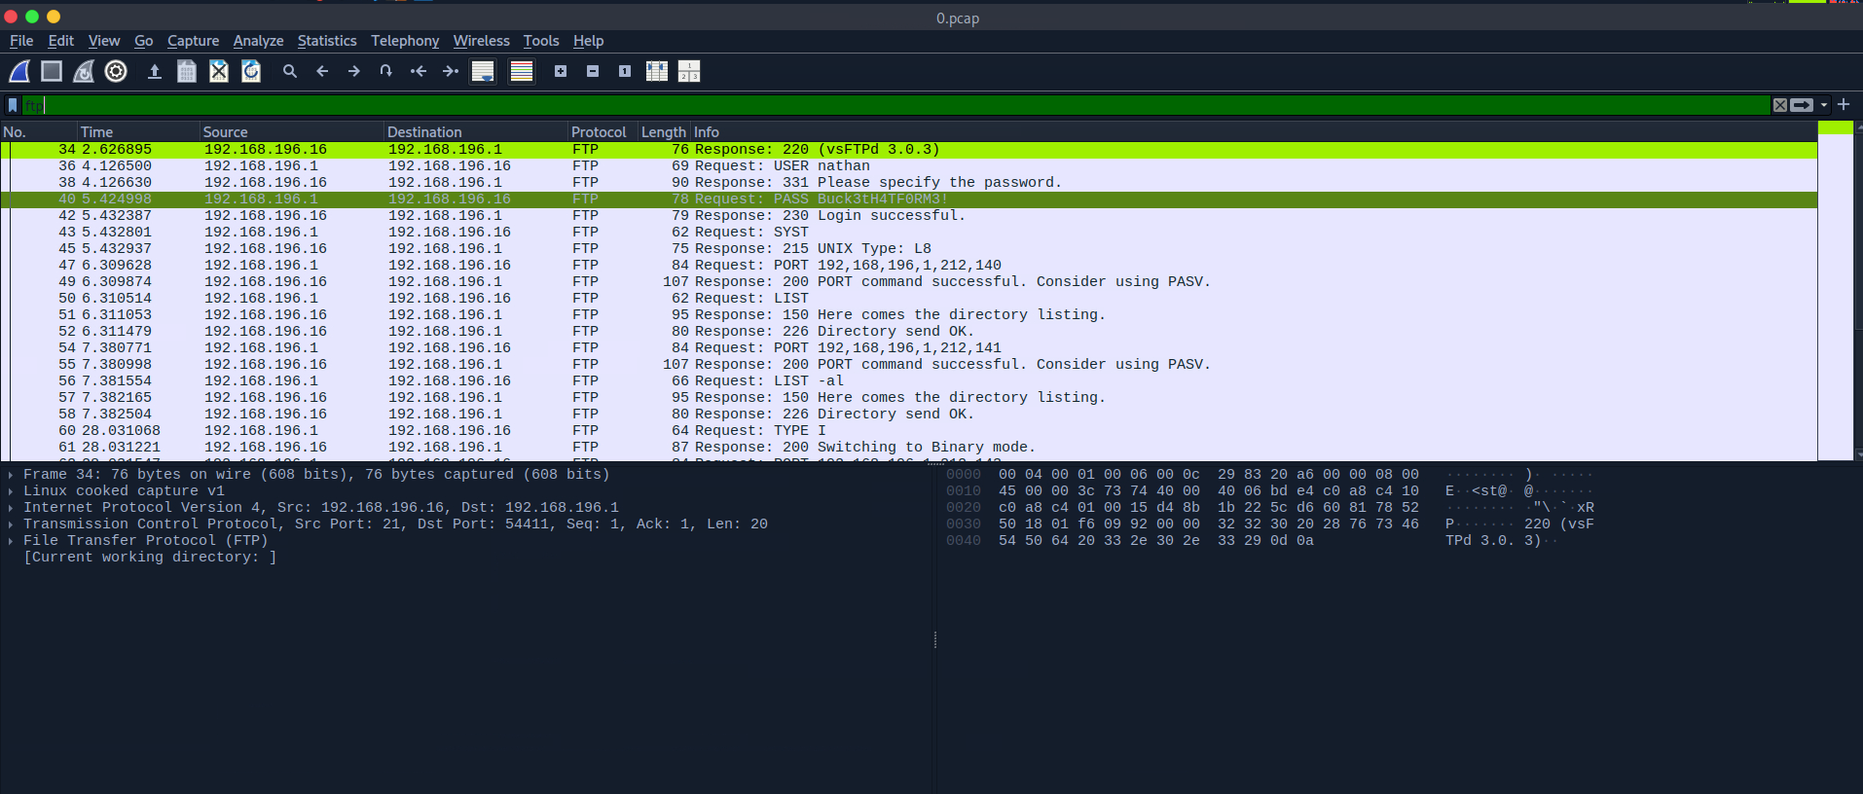Image resolution: width=1863 pixels, height=794 pixels.
Task: Click into the ftp display filter field
Action: click(x=895, y=105)
